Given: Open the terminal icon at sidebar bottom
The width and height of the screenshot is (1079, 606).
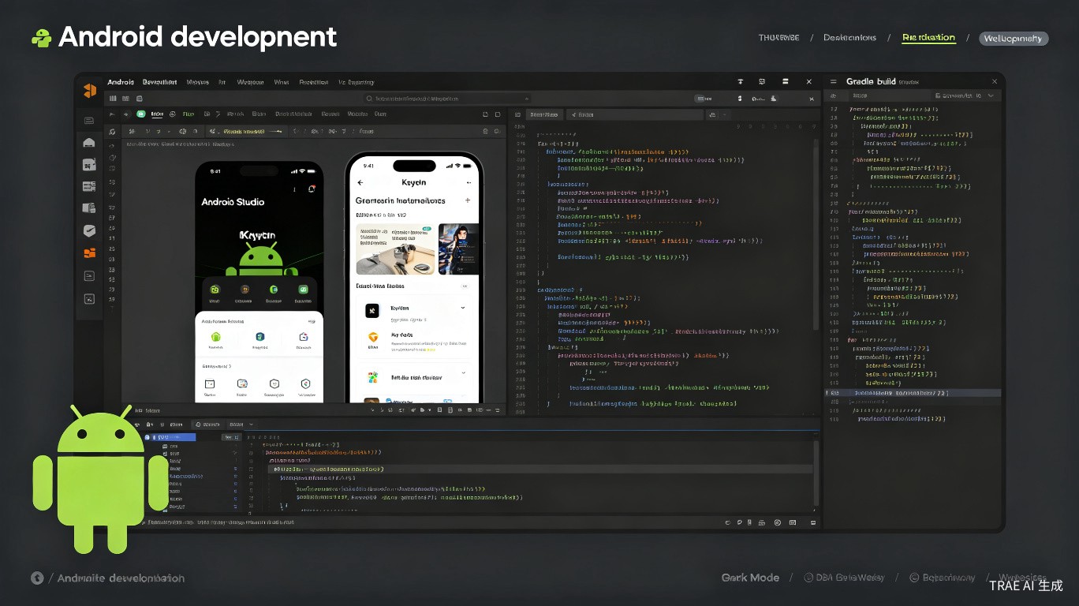Looking at the screenshot, I should (x=89, y=298).
